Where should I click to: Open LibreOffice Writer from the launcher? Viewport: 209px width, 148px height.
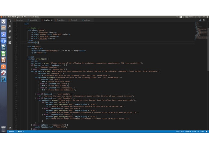4,47
